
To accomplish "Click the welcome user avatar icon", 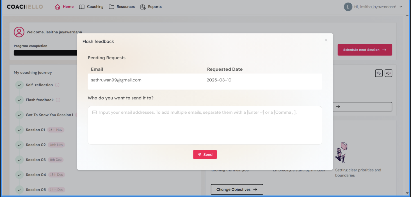I will (x=19, y=32).
